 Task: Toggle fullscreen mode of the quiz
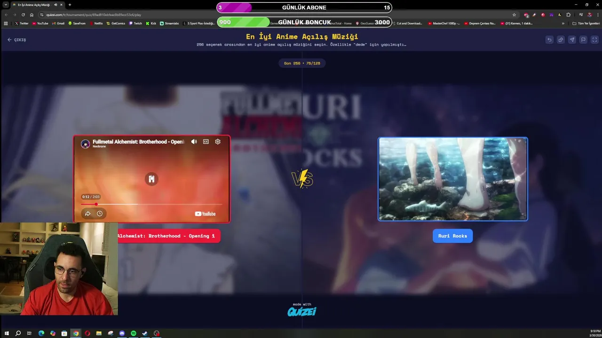pos(594,40)
